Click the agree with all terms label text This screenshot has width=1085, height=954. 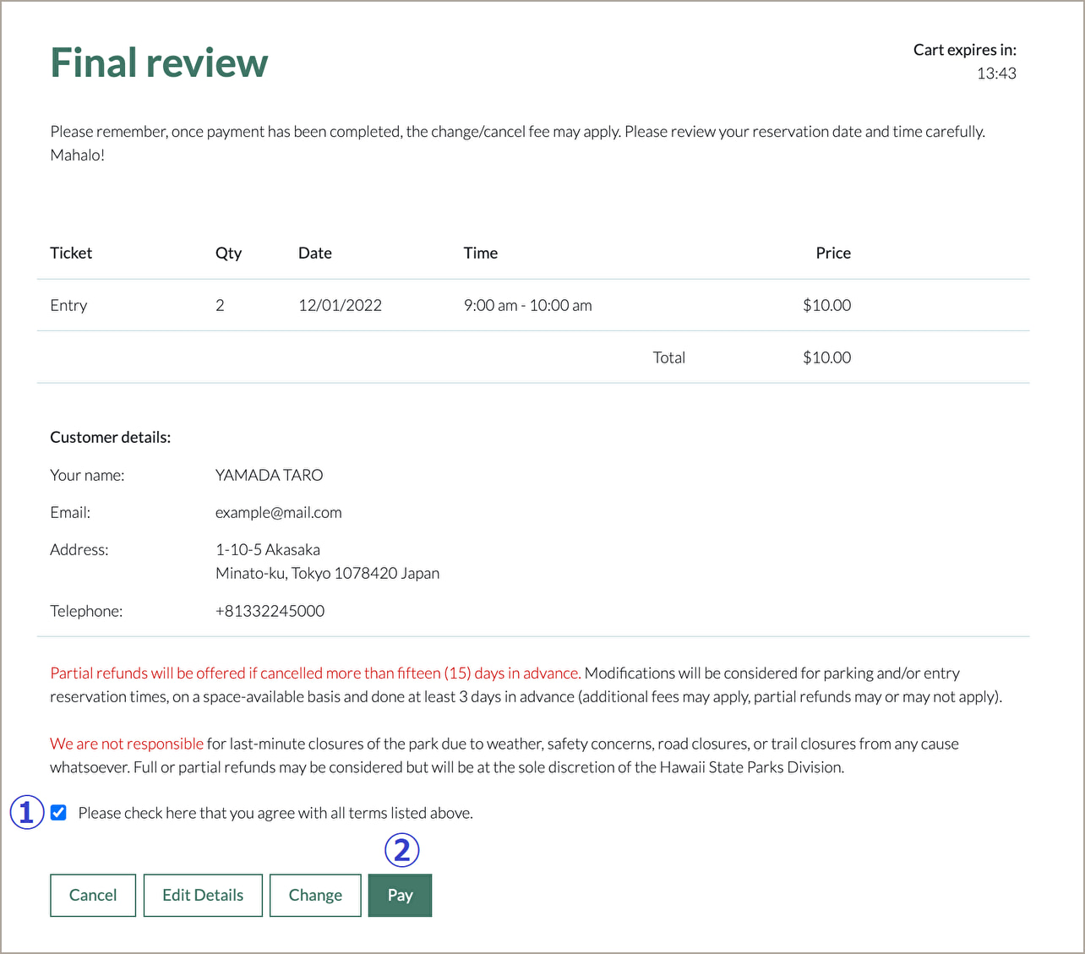point(275,813)
